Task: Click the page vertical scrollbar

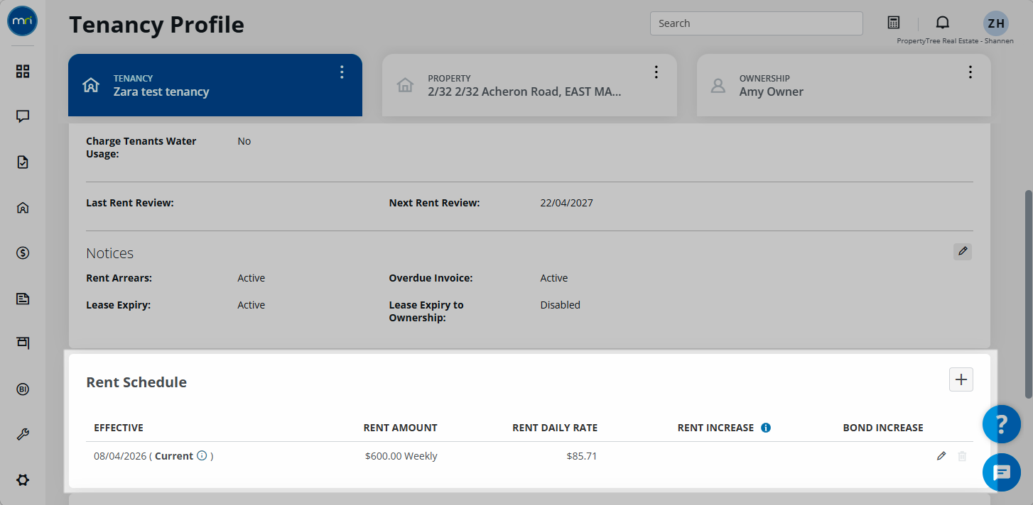Action: tap(1028, 294)
